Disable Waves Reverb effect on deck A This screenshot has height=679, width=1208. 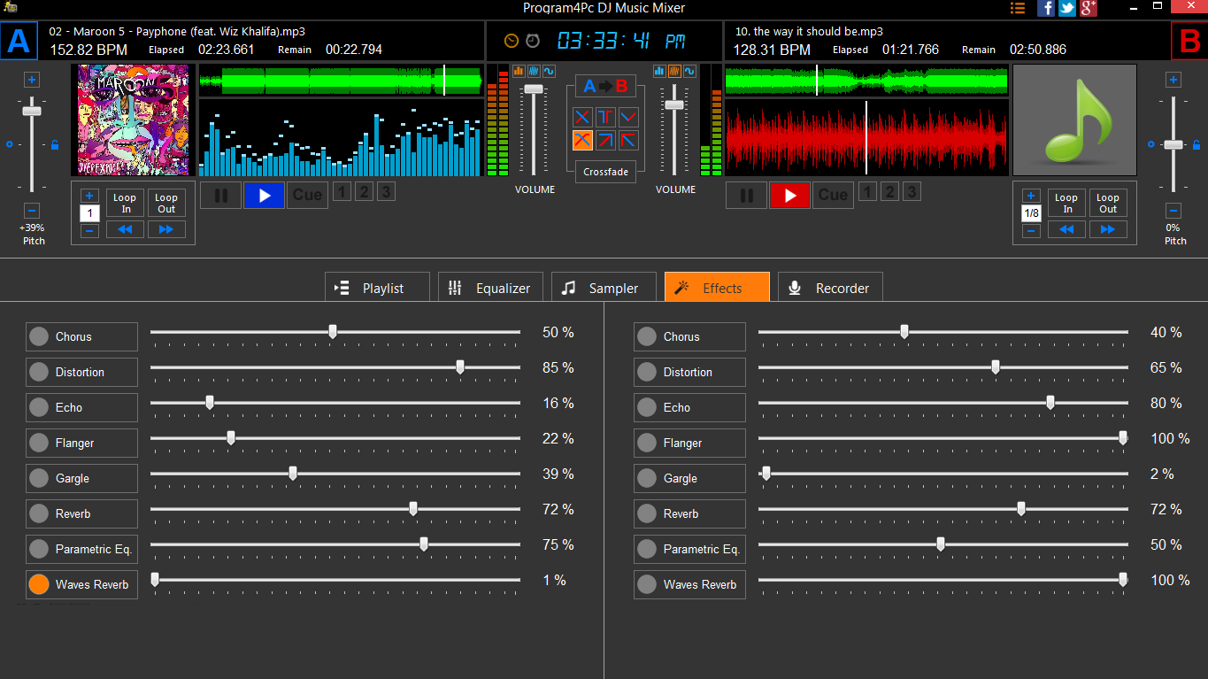pyautogui.click(x=81, y=584)
